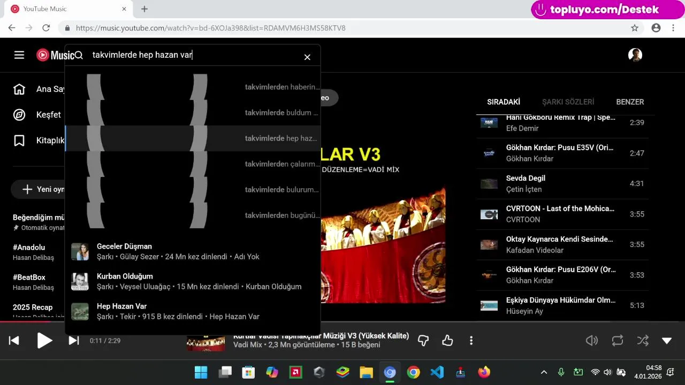Open File Explorer from taskbar
The height and width of the screenshot is (385, 685).
point(366,372)
